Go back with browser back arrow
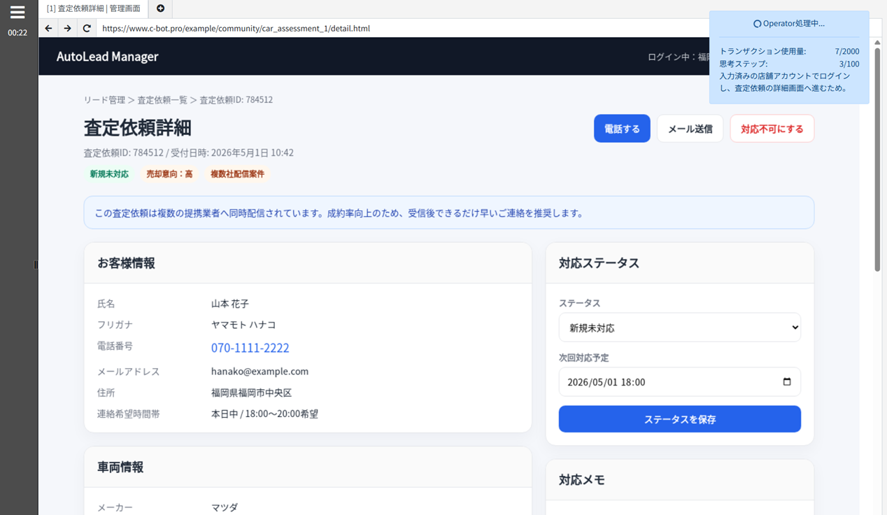 pos(48,29)
